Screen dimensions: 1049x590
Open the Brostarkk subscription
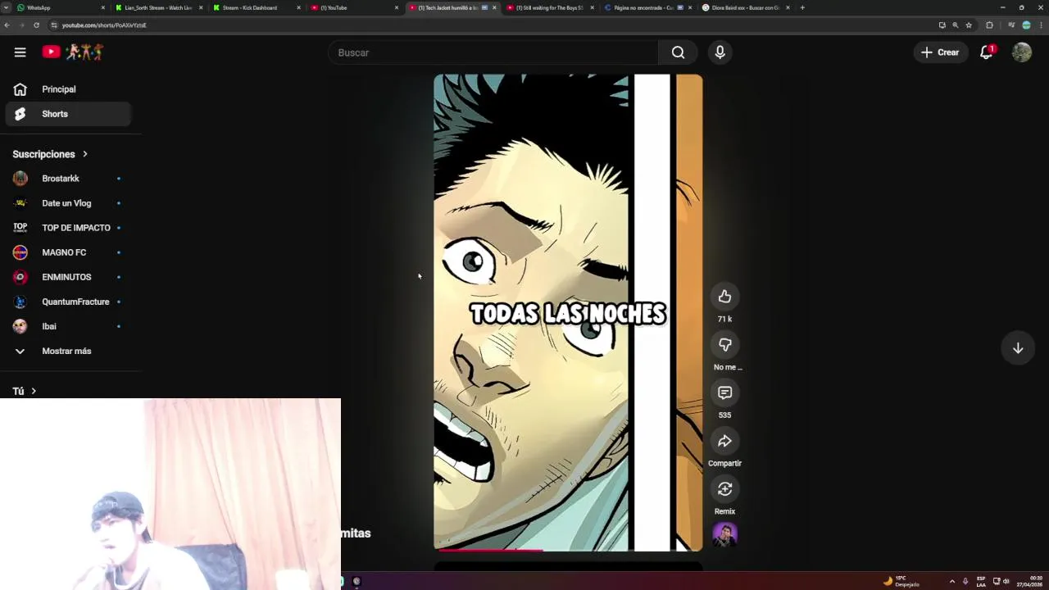coord(69,179)
